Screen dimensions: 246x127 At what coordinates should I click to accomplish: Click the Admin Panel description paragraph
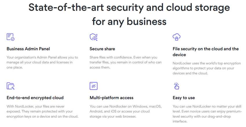click(x=42, y=62)
